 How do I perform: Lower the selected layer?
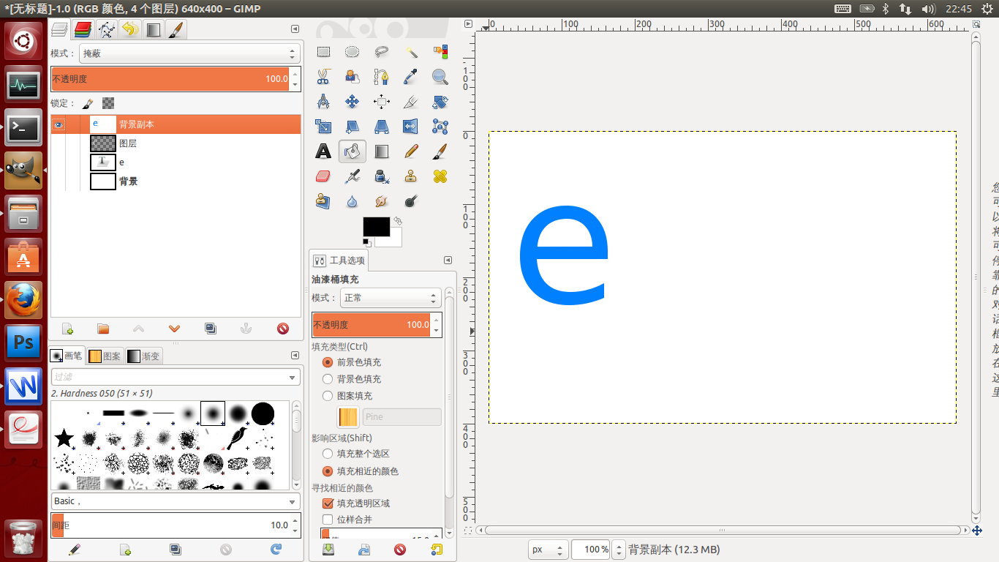pos(174,329)
